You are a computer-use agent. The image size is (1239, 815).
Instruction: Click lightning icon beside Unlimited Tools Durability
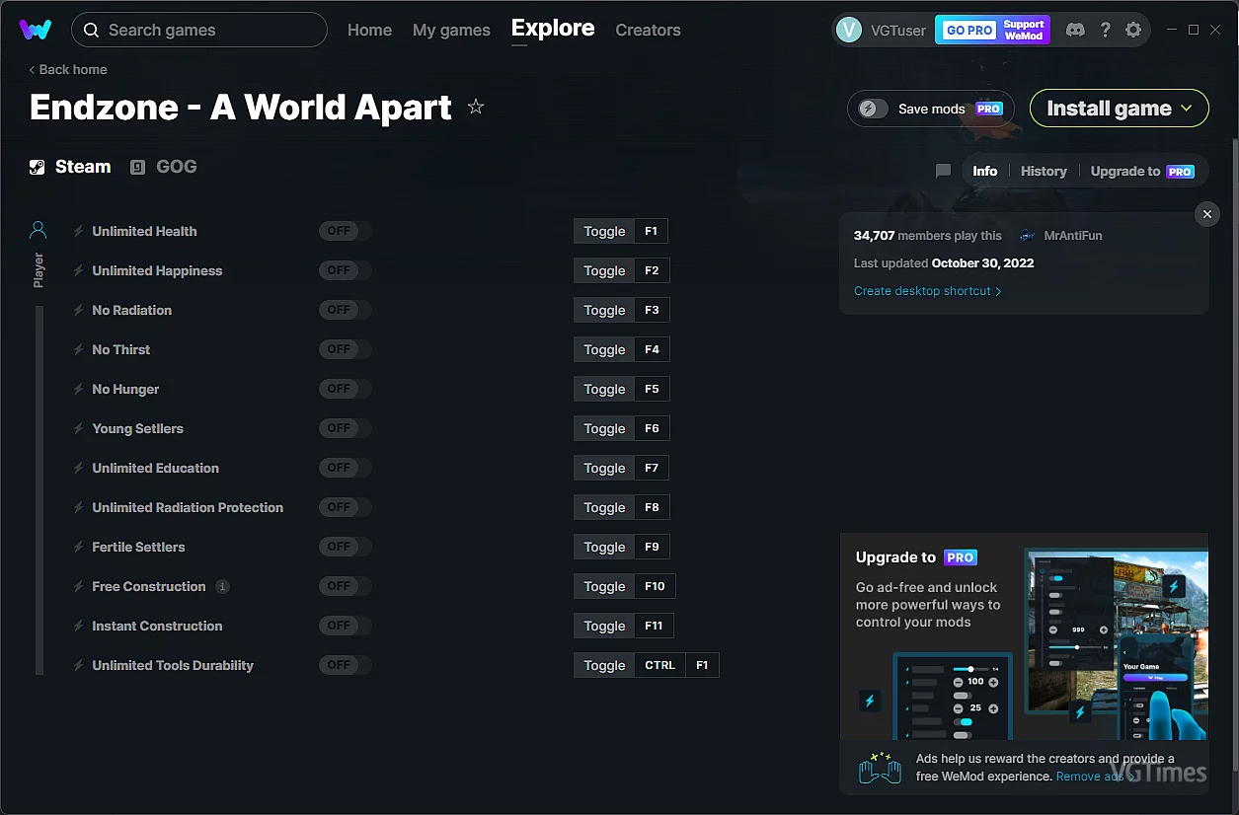pos(78,665)
